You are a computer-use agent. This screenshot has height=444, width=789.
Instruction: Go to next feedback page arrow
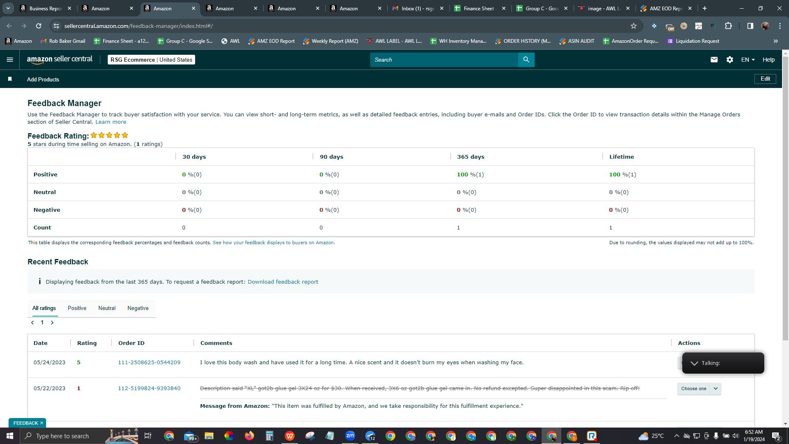(x=52, y=323)
